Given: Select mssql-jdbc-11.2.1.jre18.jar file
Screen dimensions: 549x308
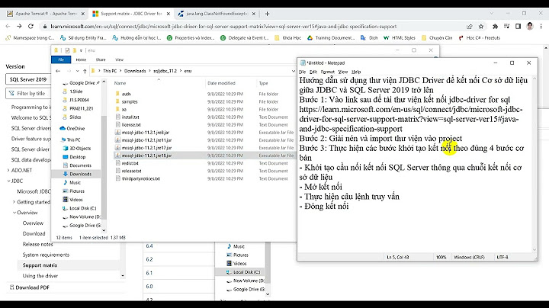Looking at the screenshot, I should [146, 156].
